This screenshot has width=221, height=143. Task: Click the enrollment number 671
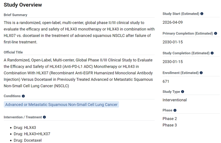[166, 81]
